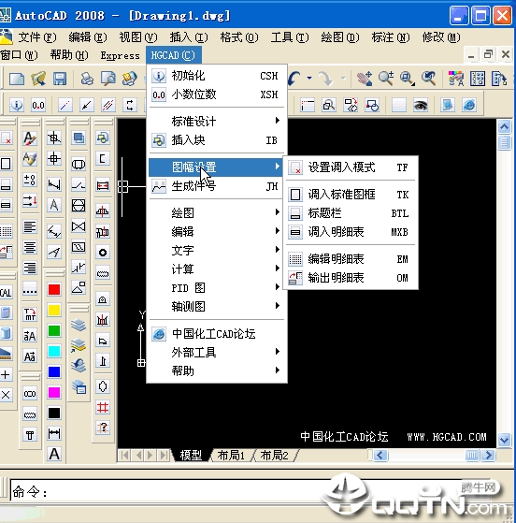
Task: Click the Print Preview magnifier icon
Action: [x=108, y=79]
